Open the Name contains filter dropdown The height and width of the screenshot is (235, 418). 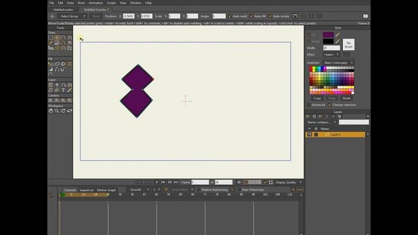(321, 122)
